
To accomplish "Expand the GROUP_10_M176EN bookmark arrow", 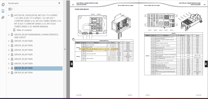I will coord(9,41).
